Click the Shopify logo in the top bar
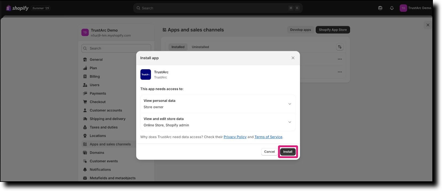Viewport: 442px width, 191px height. (17, 8)
